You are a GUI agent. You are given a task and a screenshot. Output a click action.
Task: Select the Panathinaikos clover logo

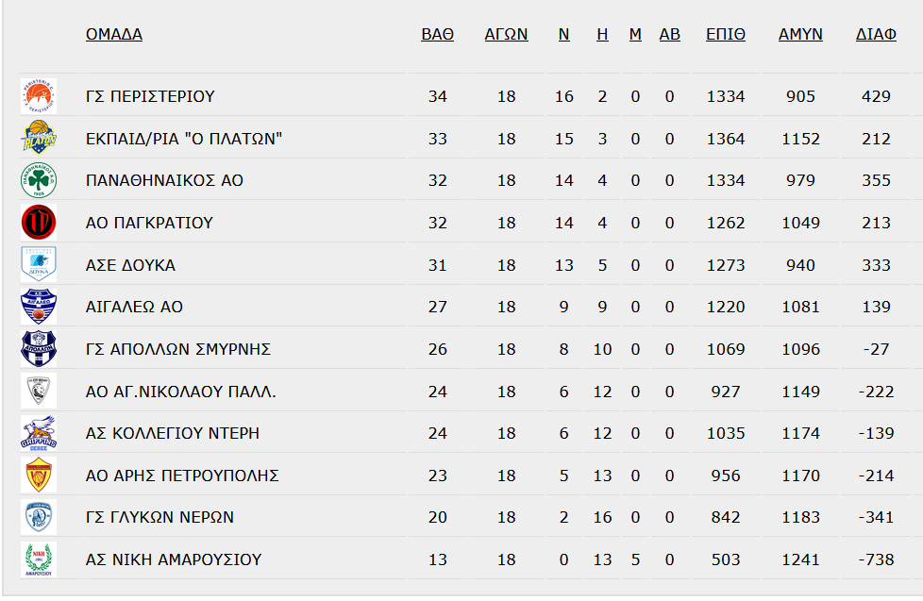click(x=39, y=180)
